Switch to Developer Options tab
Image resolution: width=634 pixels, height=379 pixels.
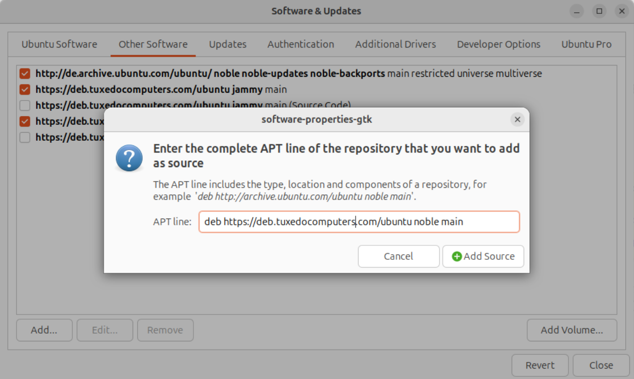click(499, 44)
